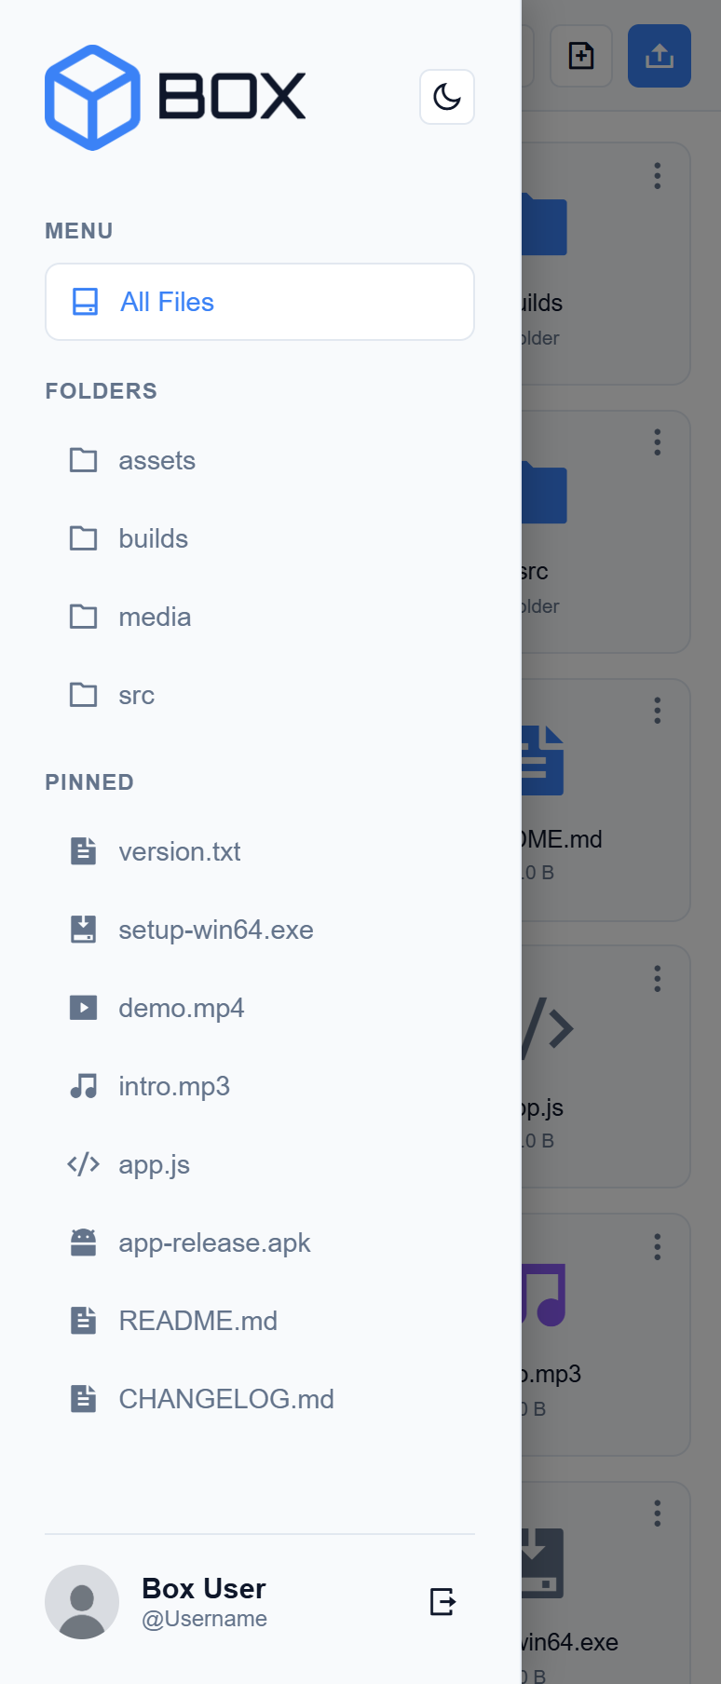Click the music note icon next to intro.mp3

point(83,1085)
